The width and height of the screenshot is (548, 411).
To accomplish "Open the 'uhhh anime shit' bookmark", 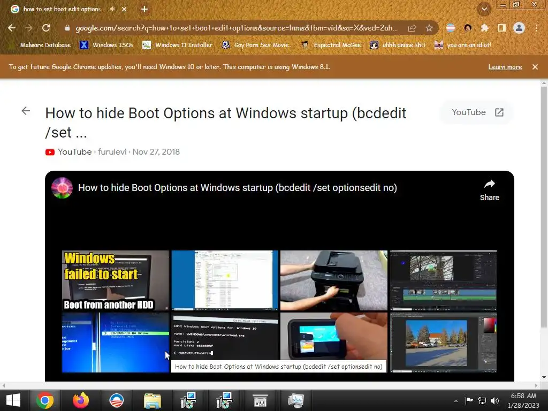I will pos(398,45).
